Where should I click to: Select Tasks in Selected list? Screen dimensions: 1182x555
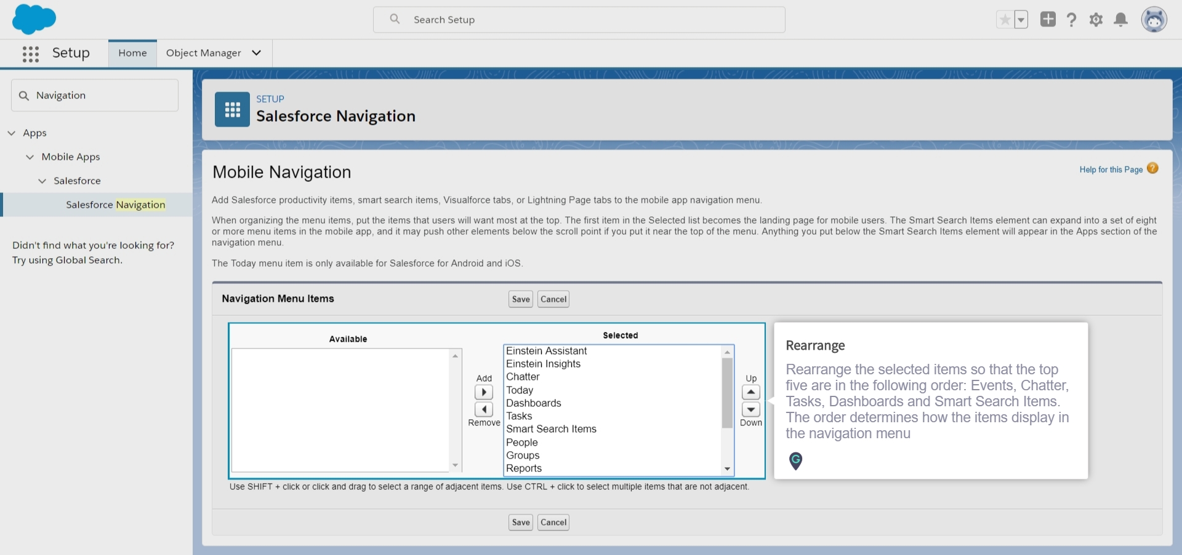click(x=519, y=416)
